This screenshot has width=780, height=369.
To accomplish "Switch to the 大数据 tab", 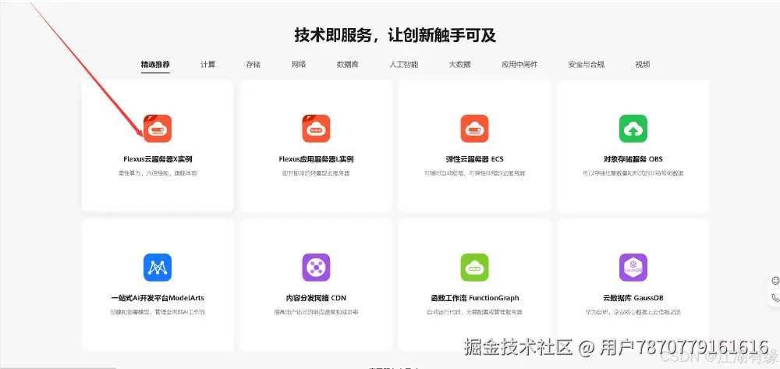I will 459,64.
